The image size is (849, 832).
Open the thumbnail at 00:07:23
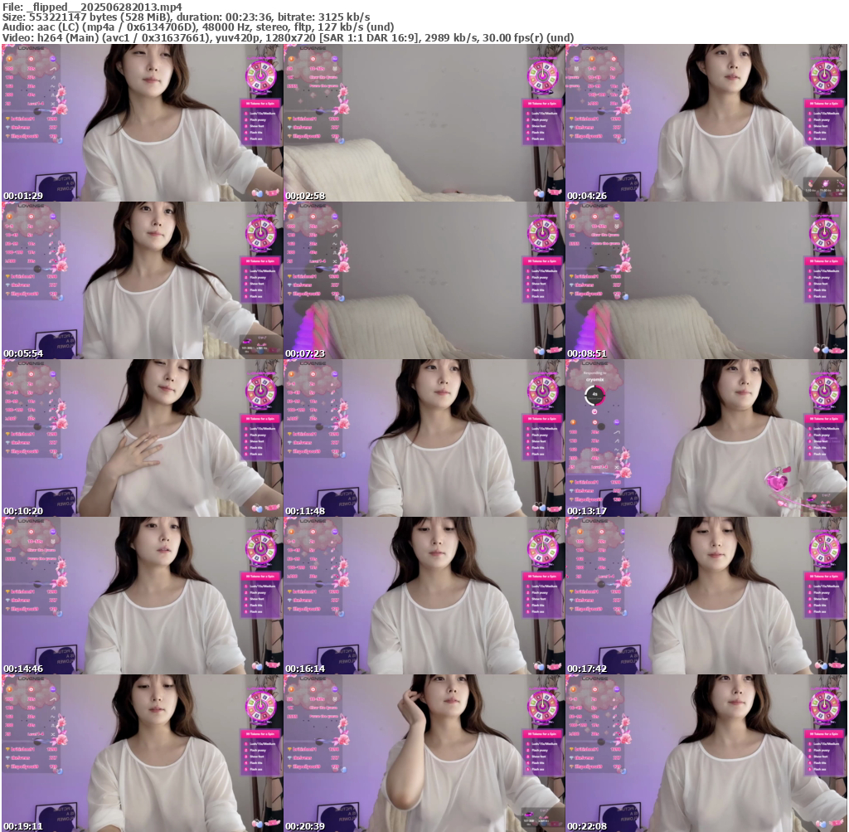click(424, 280)
